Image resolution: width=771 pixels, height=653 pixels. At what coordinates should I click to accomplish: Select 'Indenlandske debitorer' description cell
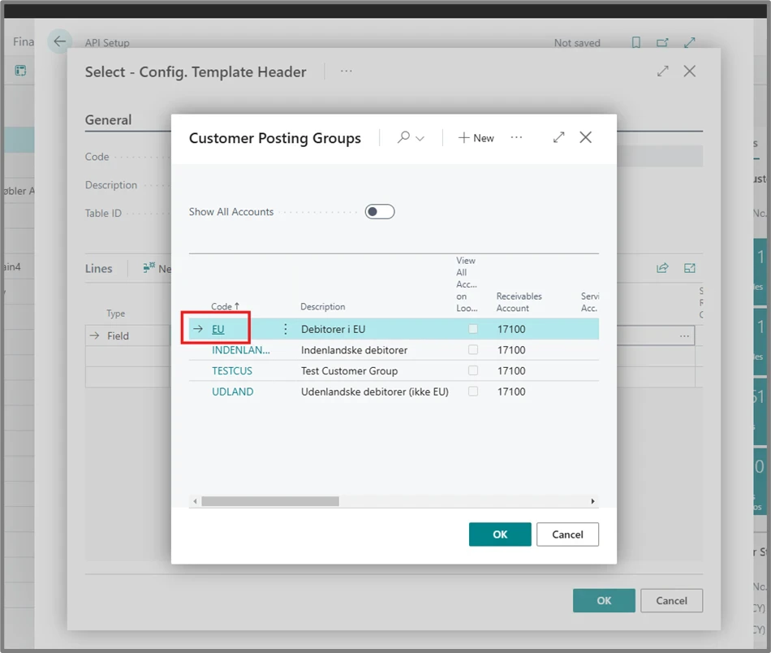click(x=354, y=350)
